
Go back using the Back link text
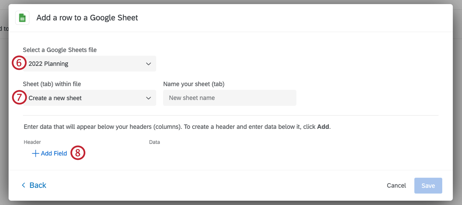pos(38,185)
